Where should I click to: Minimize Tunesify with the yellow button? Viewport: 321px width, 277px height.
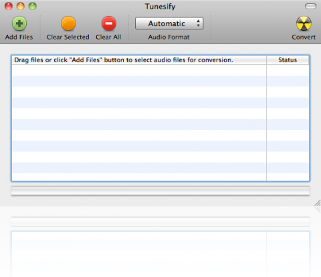coord(21,6)
